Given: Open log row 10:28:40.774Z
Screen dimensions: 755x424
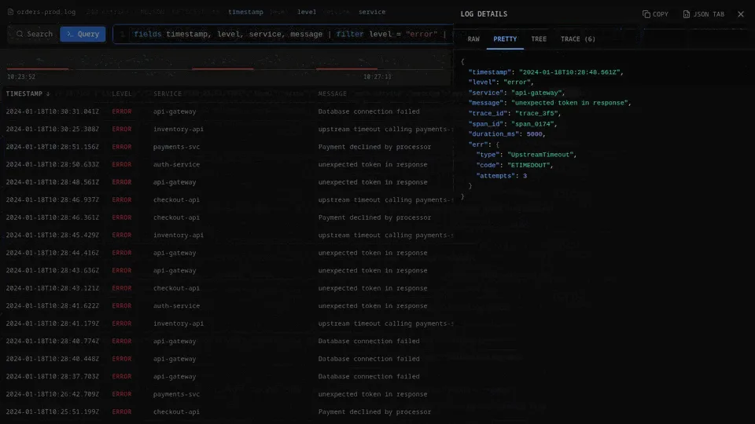Looking at the screenshot, I should [226, 342].
